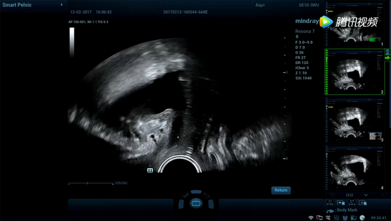Click the Save icon
The height and width of the screenshot is (221, 391).
pos(352,202)
